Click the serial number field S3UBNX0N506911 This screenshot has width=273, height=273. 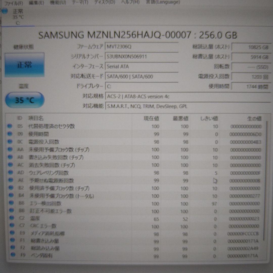pyautogui.click(x=142, y=57)
